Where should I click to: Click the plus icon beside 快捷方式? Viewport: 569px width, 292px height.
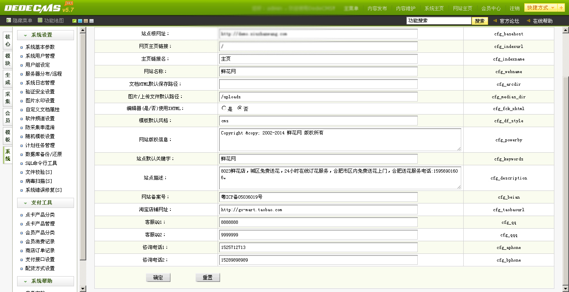pos(561,8)
